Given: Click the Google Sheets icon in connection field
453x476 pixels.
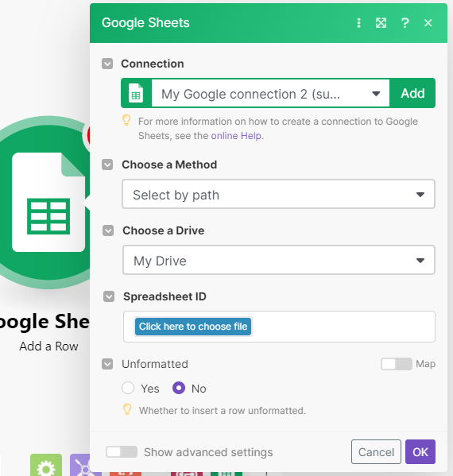Looking at the screenshot, I should pos(136,93).
